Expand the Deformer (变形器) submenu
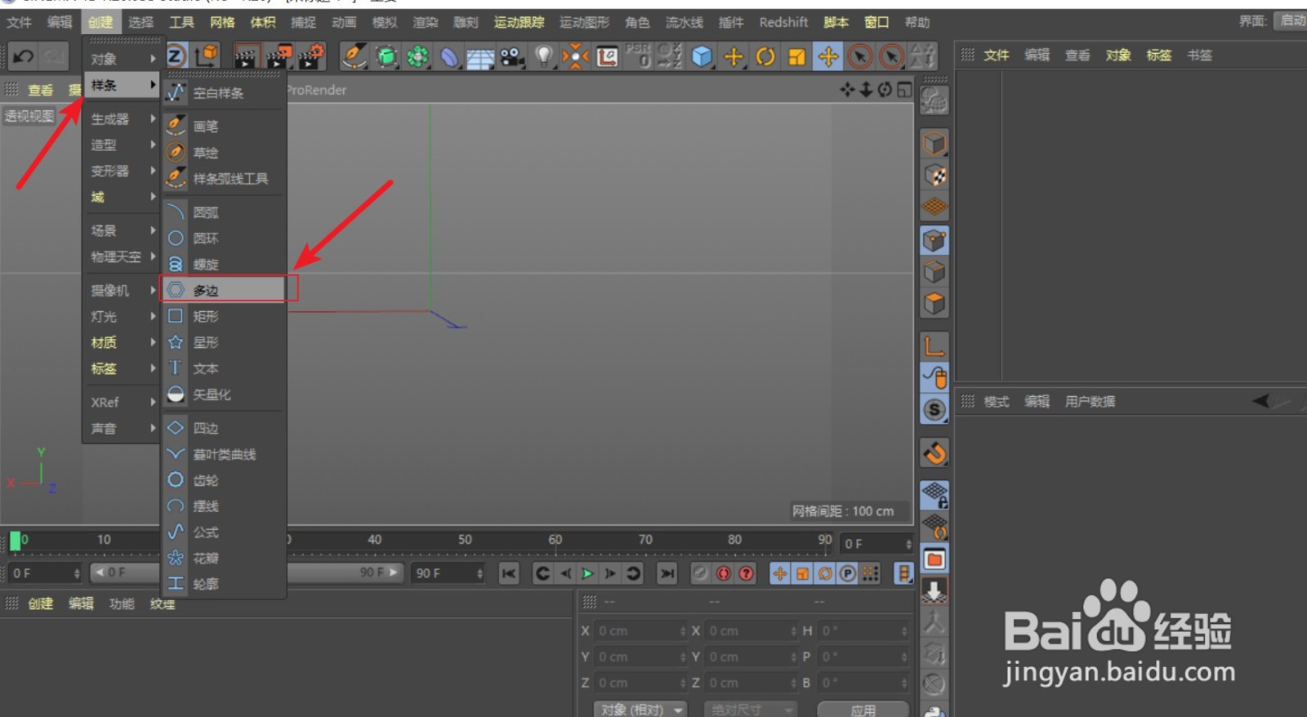 (x=122, y=171)
